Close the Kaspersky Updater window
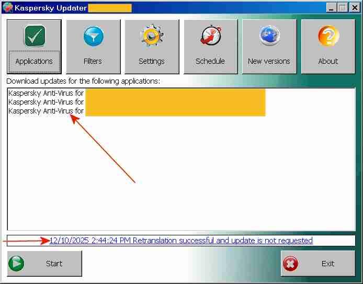This screenshot has height=284, width=363. point(355,8)
